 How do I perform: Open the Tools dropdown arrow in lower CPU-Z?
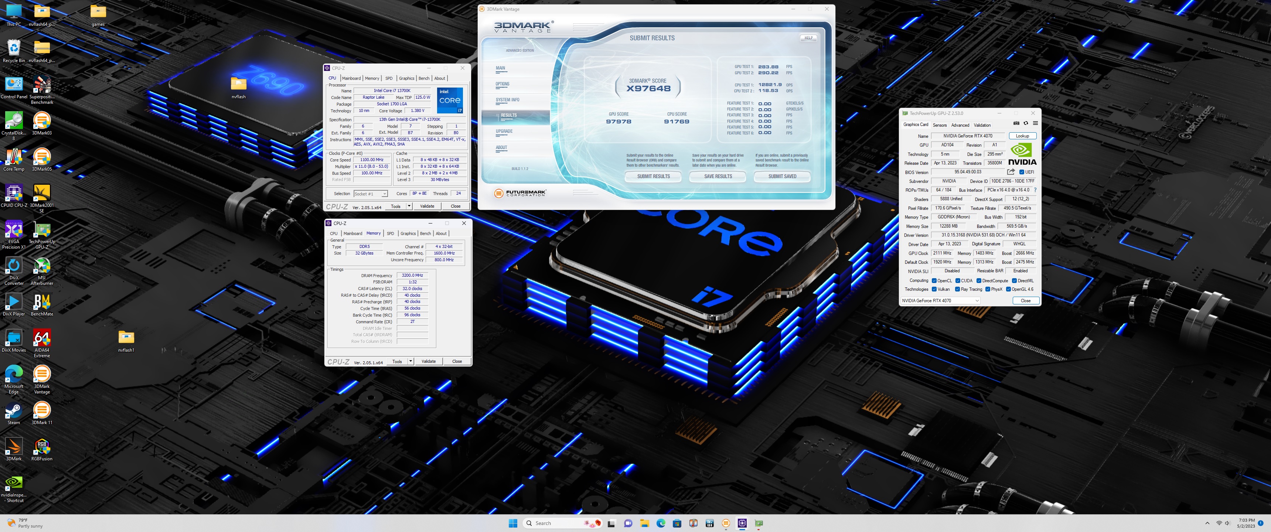click(410, 361)
